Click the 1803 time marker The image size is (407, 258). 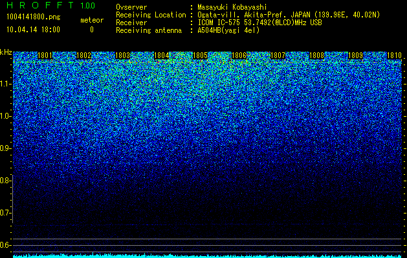click(x=122, y=55)
